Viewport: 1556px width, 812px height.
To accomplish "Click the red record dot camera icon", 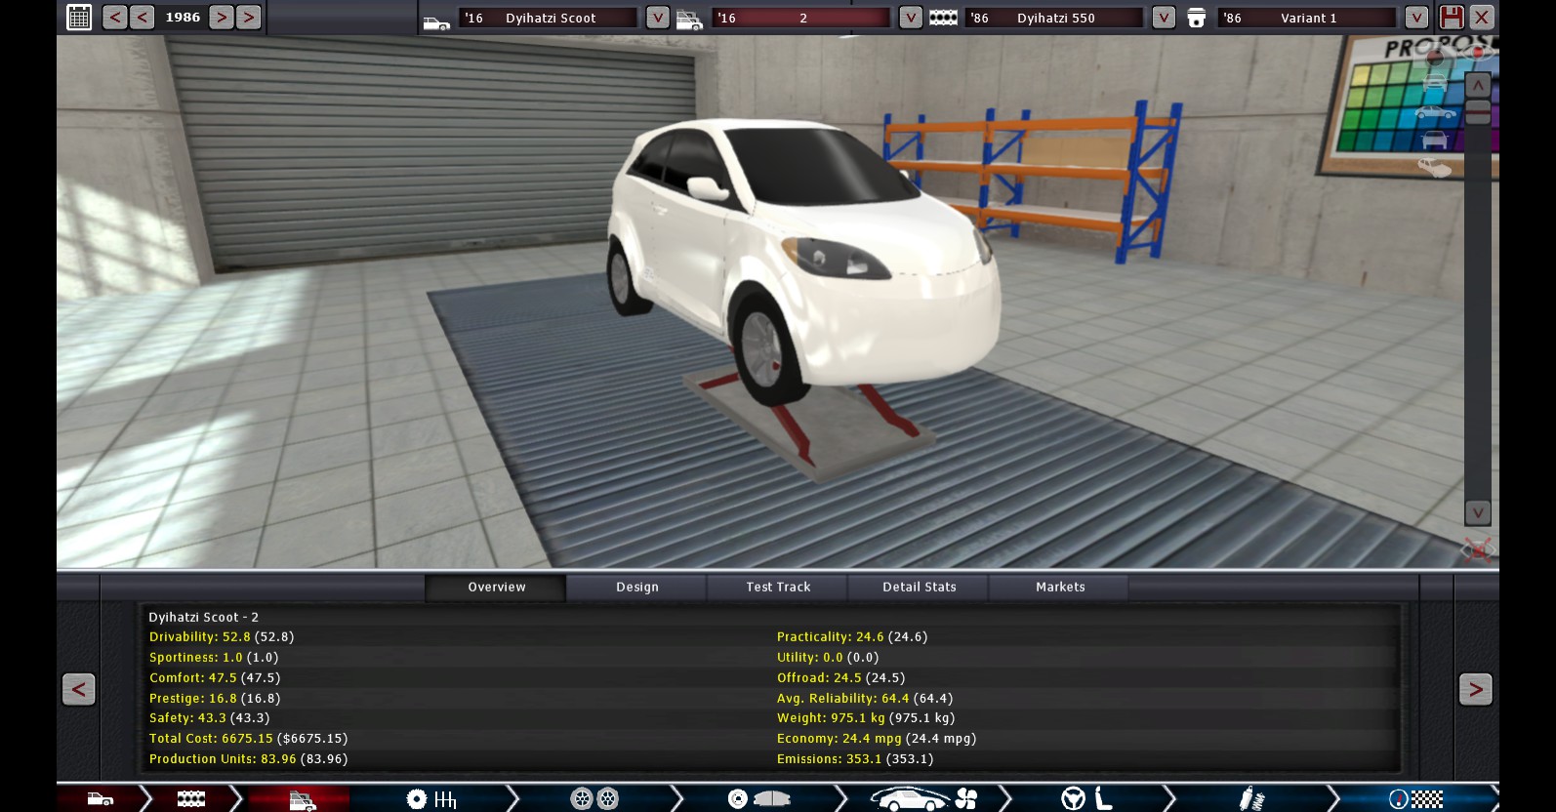I will 1435,59.
